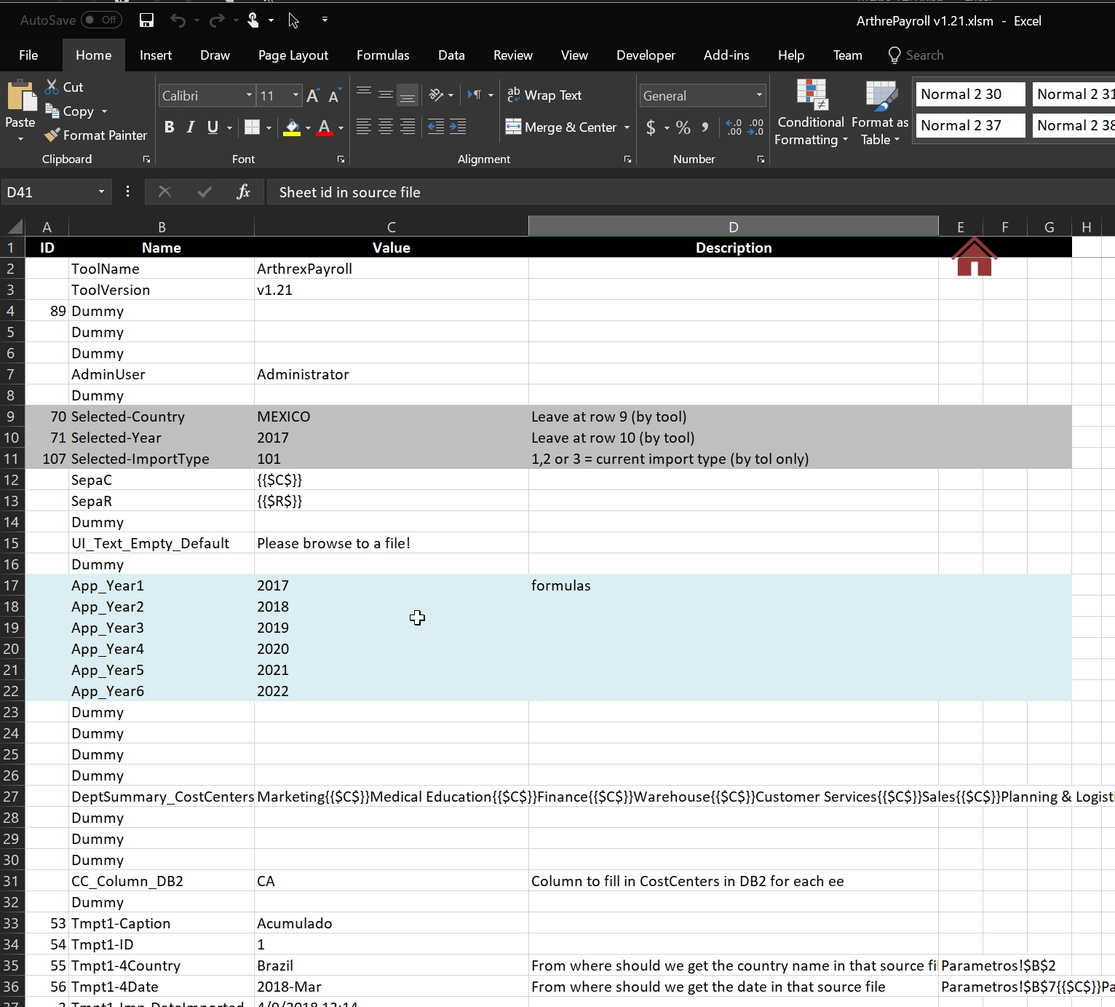Screen dimensions: 1115x1007
Task: Click the Increase Indent icon
Action: (458, 127)
